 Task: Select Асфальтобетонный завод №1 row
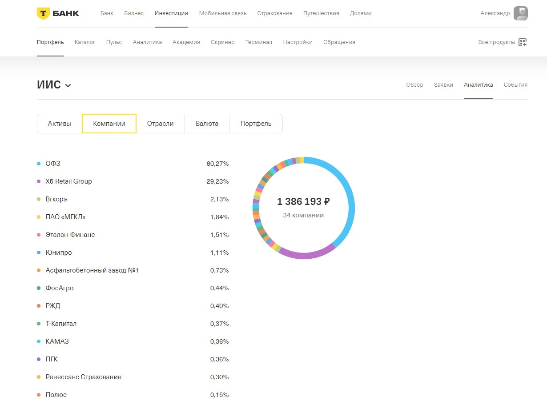[x=133, y=270]
